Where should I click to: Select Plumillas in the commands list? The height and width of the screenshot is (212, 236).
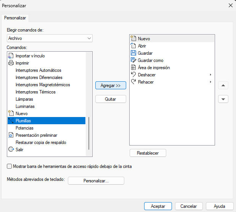point(23,121)
